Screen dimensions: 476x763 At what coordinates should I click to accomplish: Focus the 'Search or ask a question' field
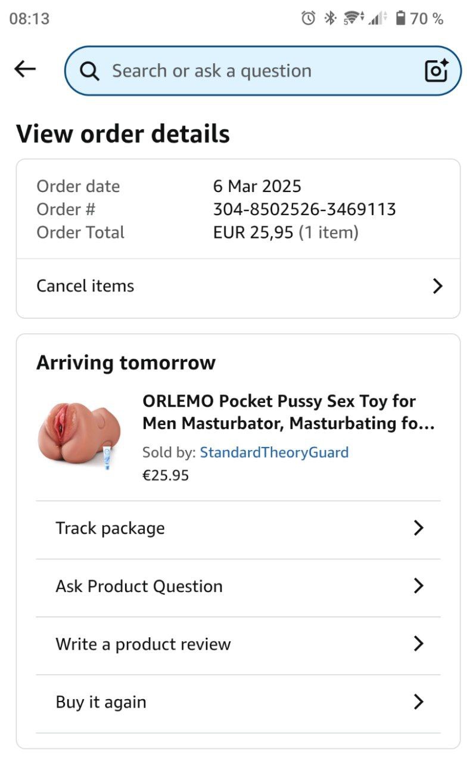click(x=238, y=71)
